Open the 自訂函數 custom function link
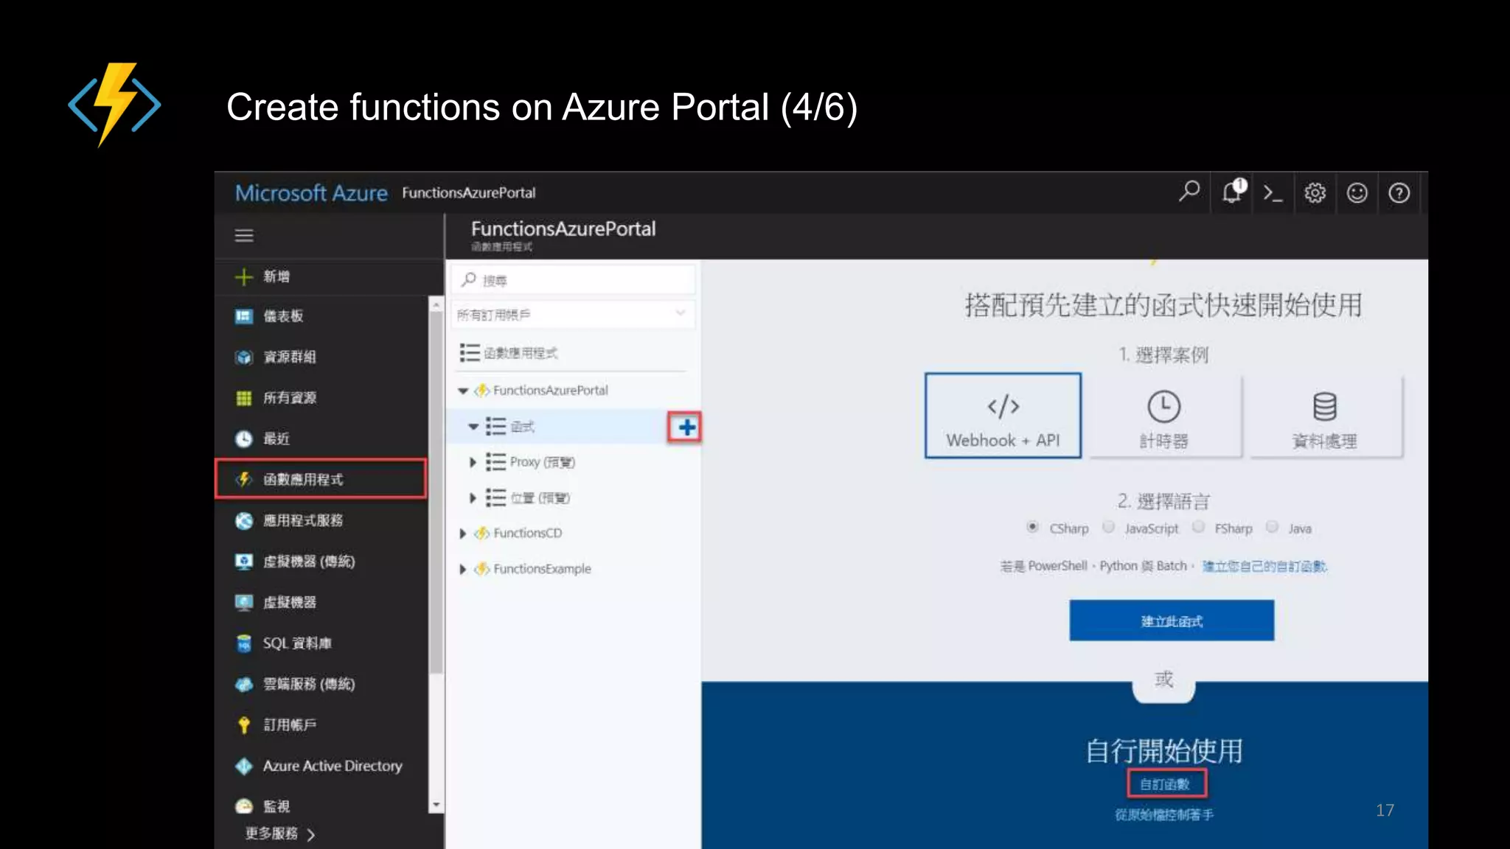This screenshot has height=849, width=1510. (x=1166, y=783)
